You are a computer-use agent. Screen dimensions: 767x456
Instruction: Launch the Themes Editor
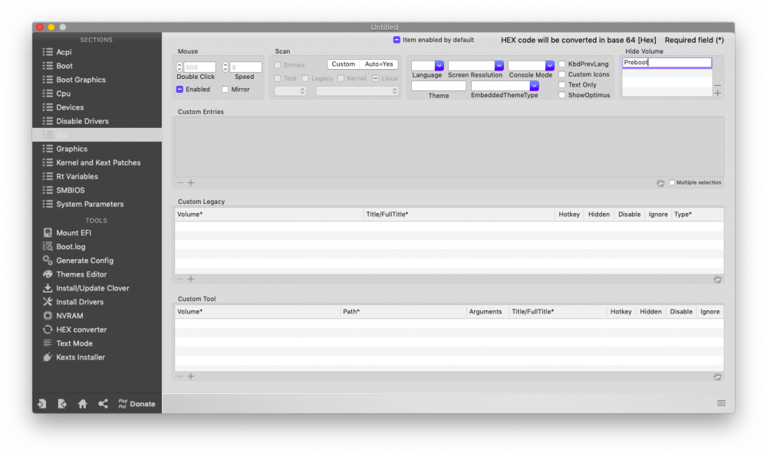click(x=74, y=274)
